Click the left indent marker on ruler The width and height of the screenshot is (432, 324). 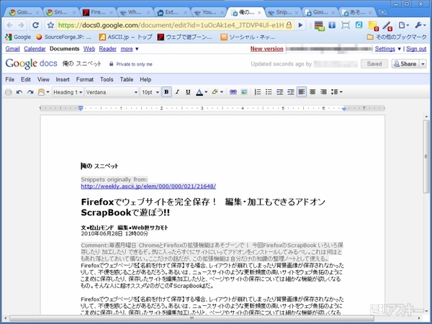click(x=81, y=109)
